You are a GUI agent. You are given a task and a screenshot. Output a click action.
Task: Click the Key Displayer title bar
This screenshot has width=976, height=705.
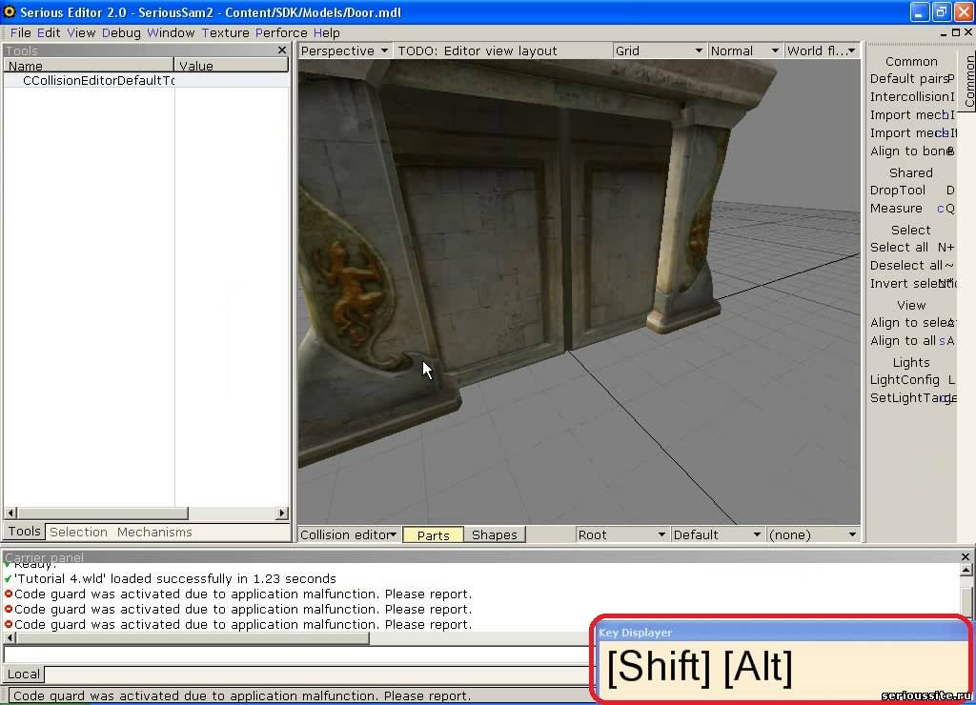pyautogui.click(x=782, y=633)
